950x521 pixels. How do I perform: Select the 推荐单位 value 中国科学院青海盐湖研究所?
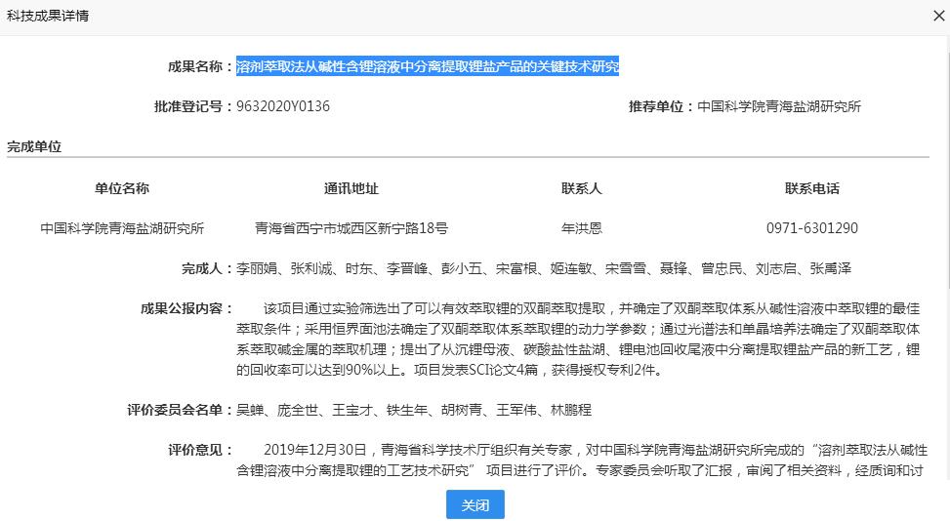[779, 106]
